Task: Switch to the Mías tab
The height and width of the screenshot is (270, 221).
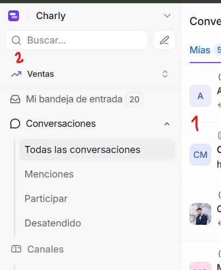Action: coord(200,50)
